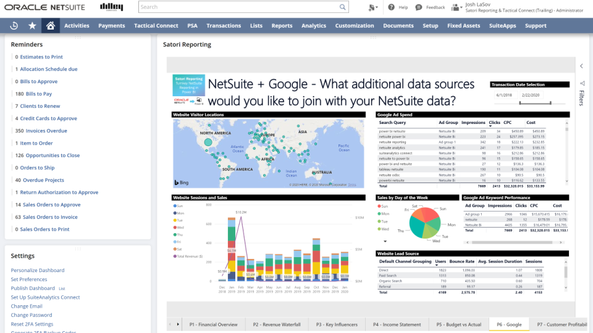Click Change Password link
Image resolution: width=593 pixels, height=333 pixels.
click(x=32, y=315)
